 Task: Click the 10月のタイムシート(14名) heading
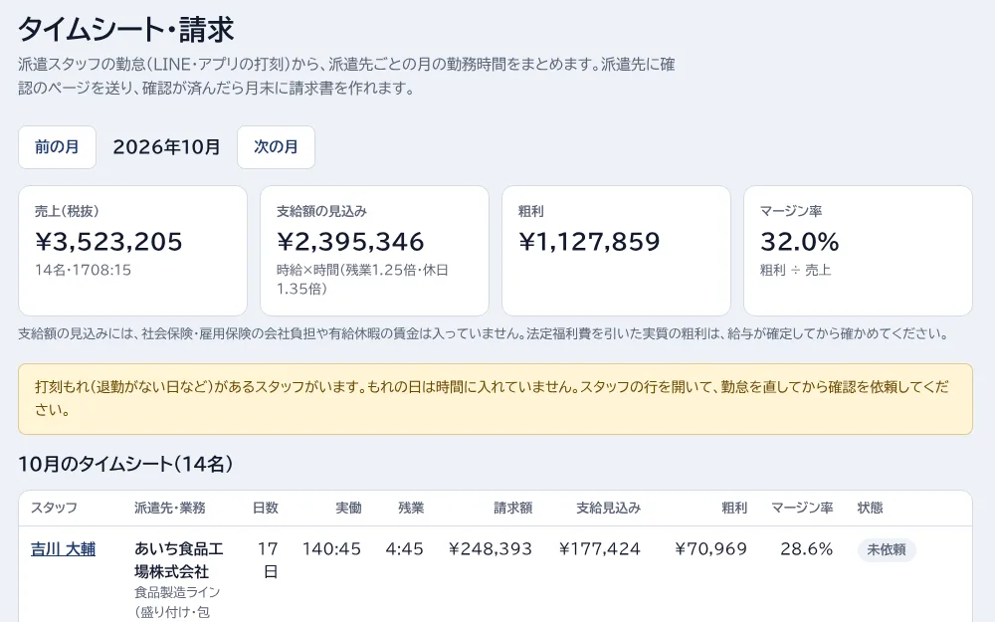125,464
